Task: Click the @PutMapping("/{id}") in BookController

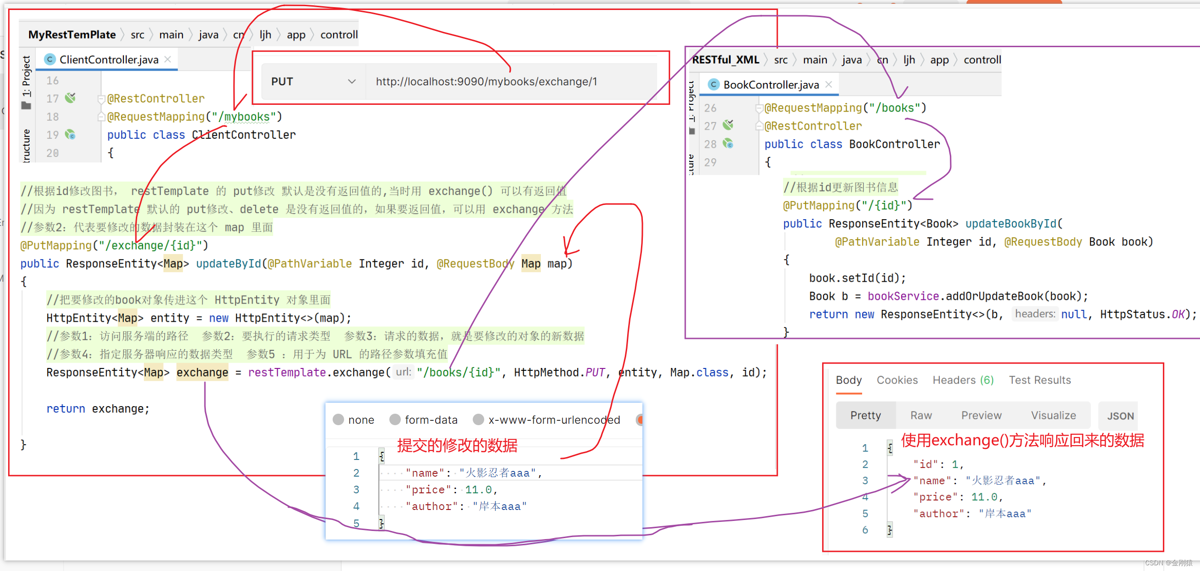Action: pyautogui.click(x=848, y=205)
